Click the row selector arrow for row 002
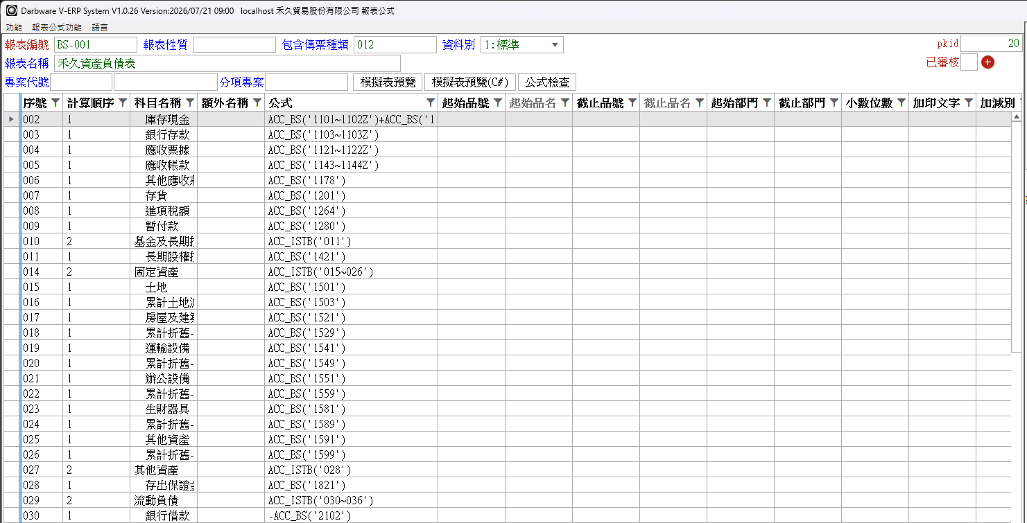Viewport: 1027px width, 523px height. (10, 119)
